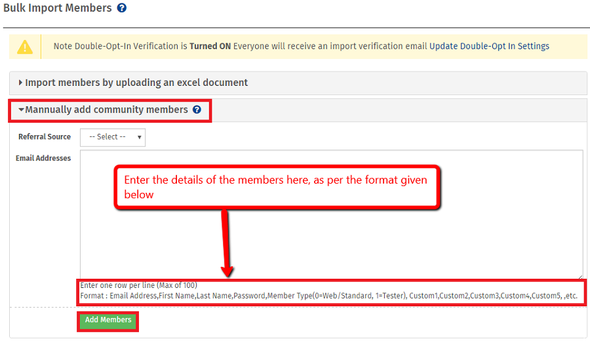The width and height of the screenshot is (590, 345).
Task: Click the Import members by uploading header text
Action: pos(136,83)
